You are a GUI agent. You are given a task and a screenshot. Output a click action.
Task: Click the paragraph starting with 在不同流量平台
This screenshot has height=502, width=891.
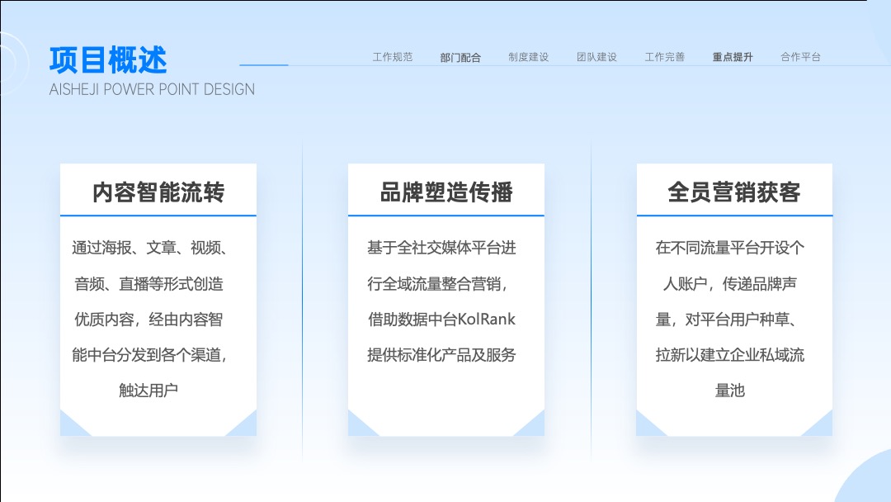[x=729, y=319]
